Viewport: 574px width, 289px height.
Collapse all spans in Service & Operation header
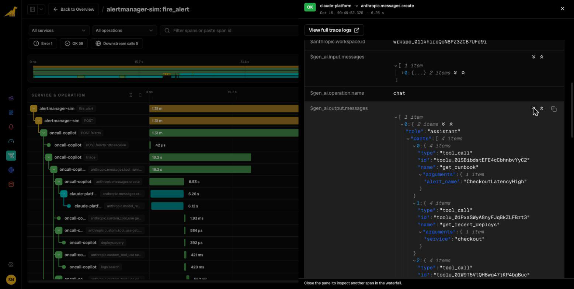click(131, 95)
